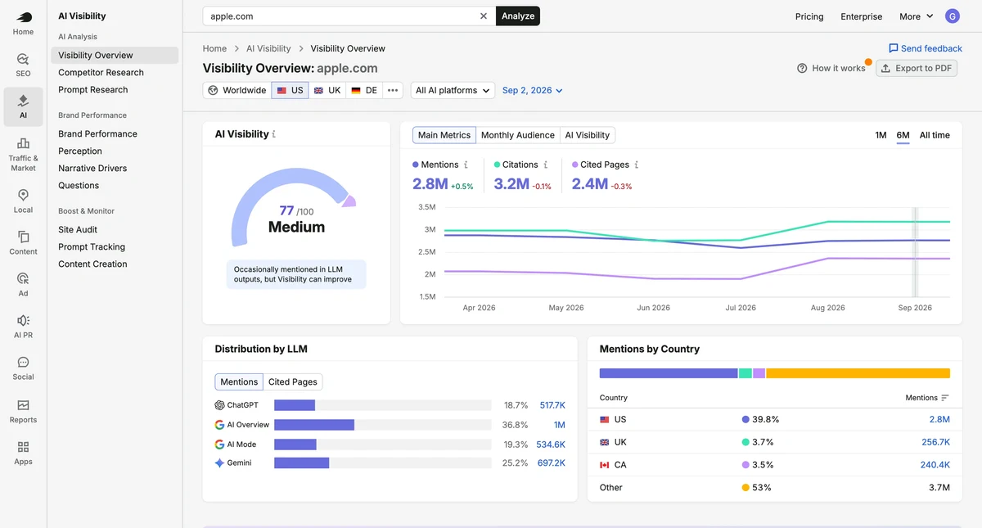Screen dimensions: 982x528
Task: Select the AI sidebar icon
Action: pos(23,106)
